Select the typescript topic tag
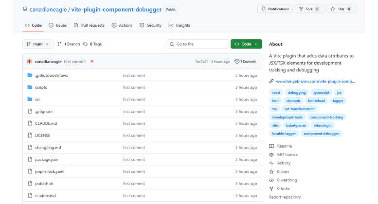This screenshot has height=204, width=378. [x=322, y=93]
